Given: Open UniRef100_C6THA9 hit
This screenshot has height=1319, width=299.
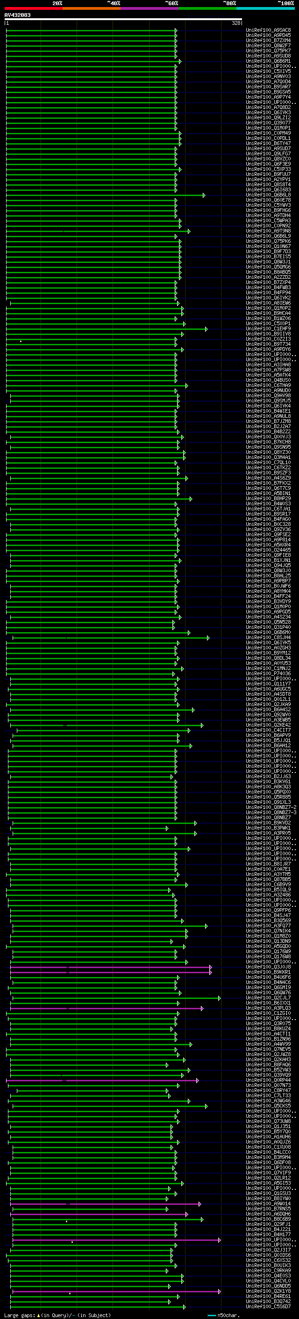Looking at the screenshot, I should click(268, 386).
